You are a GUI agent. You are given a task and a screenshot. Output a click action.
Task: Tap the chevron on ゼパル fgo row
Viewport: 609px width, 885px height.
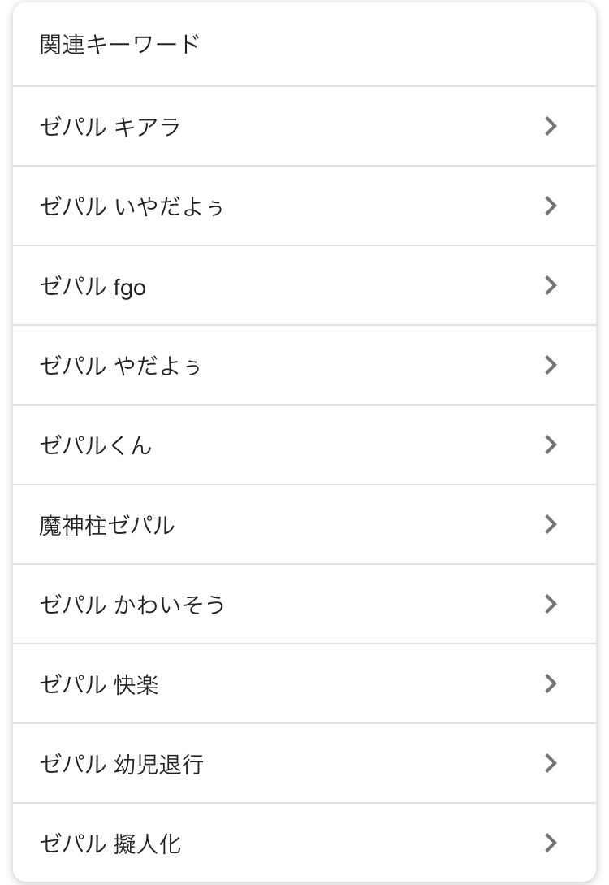[x=551, y=285]
